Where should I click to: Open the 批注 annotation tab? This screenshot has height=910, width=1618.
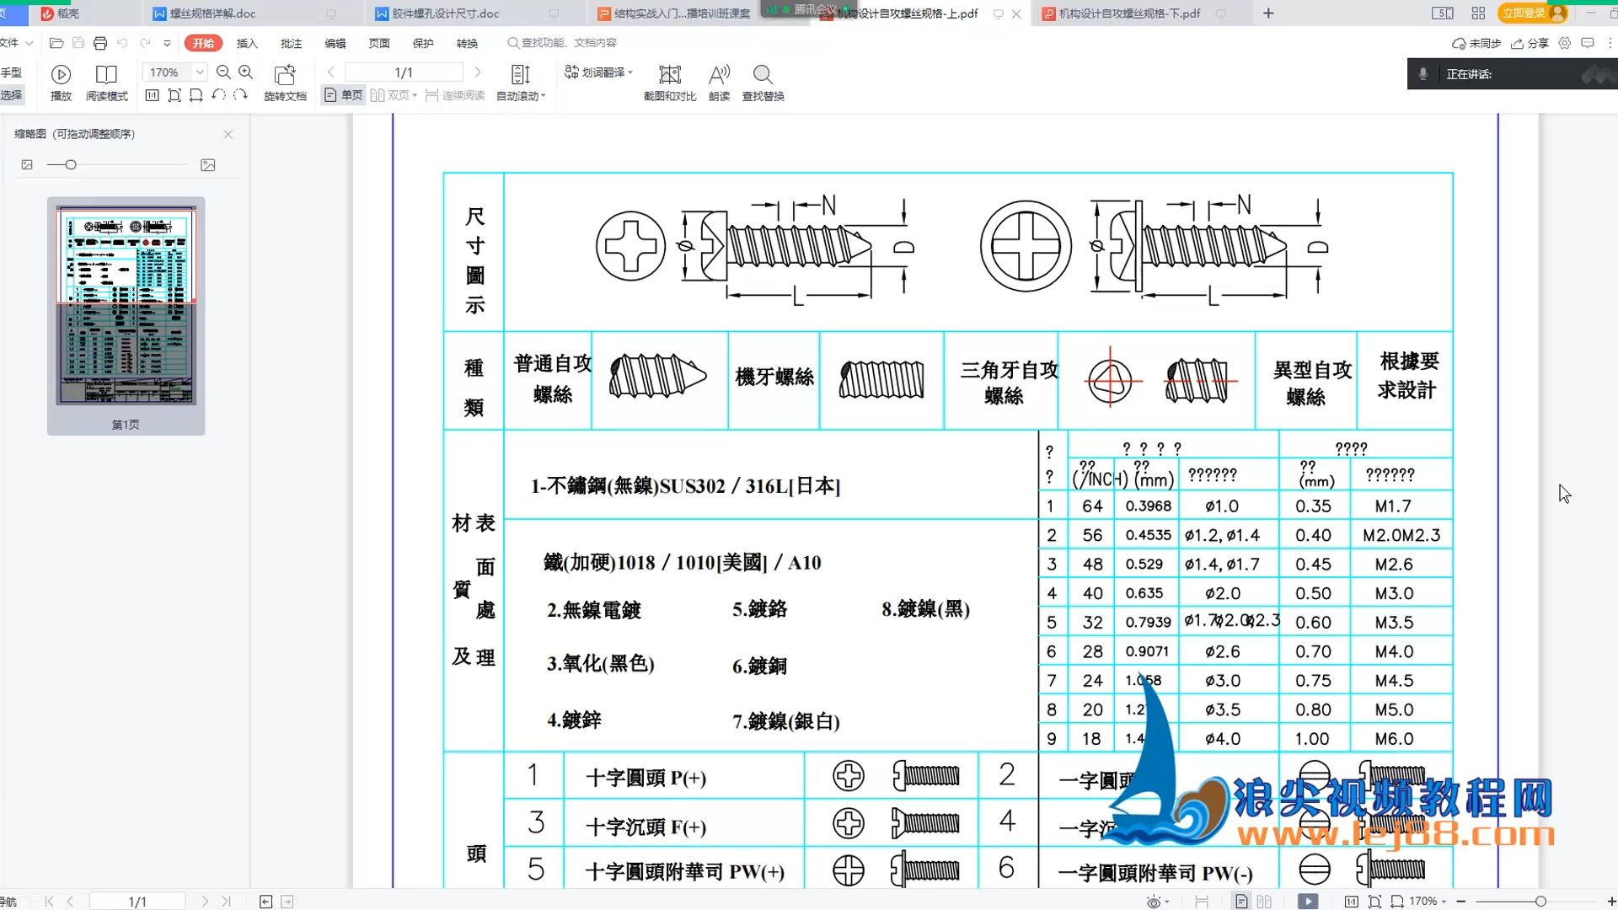tap(292, 43)
